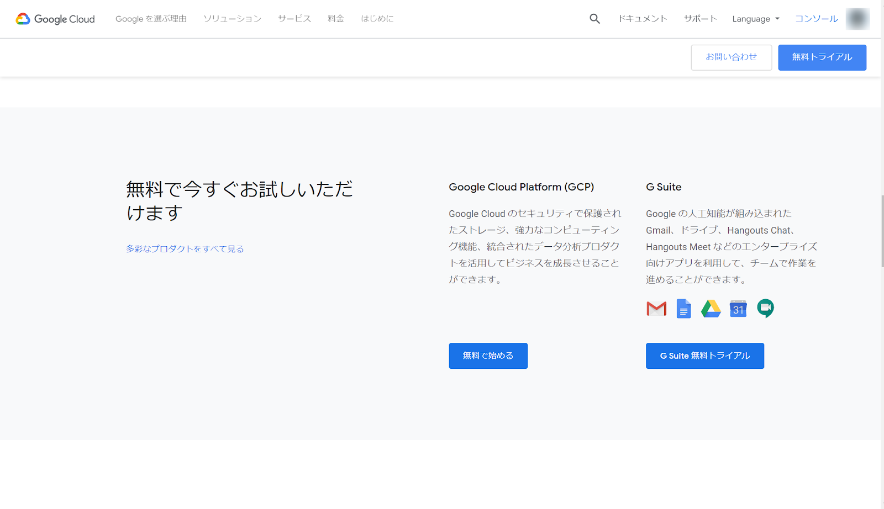
Task: Click the G Suite 無料トライアル button
Action: [x=705, y=356]
